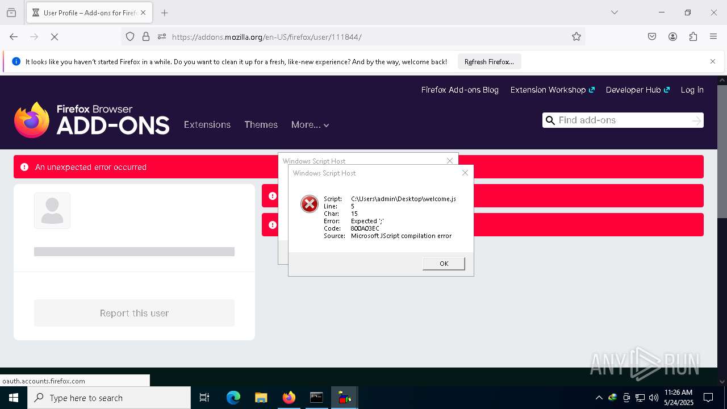Open the Extensions puzzle icon

(x=693, y=36)
